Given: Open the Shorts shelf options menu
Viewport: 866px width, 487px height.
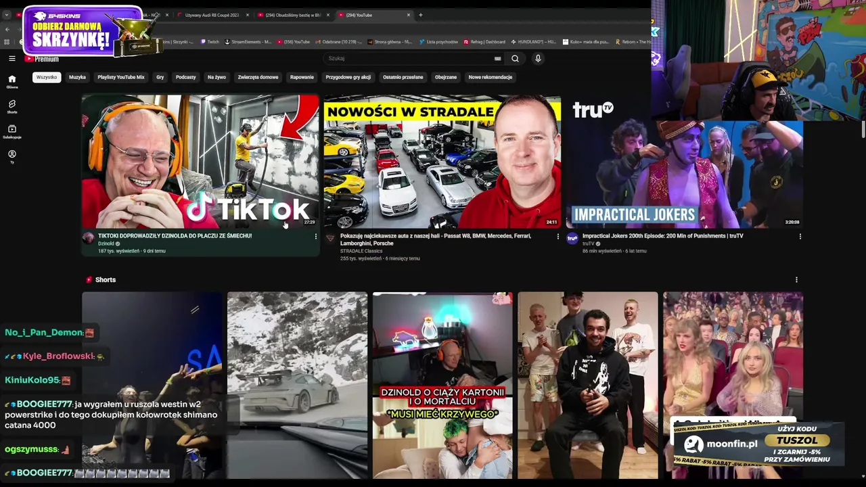Looking at the screenshot, I should coord(796,280).
